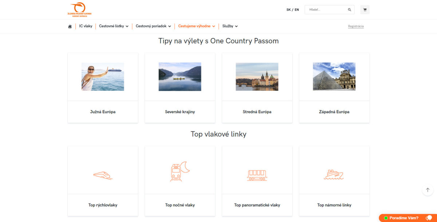Open the shopping cart
Image resolution: width=437 pixels, height=222 pixels.
point(365,10)
